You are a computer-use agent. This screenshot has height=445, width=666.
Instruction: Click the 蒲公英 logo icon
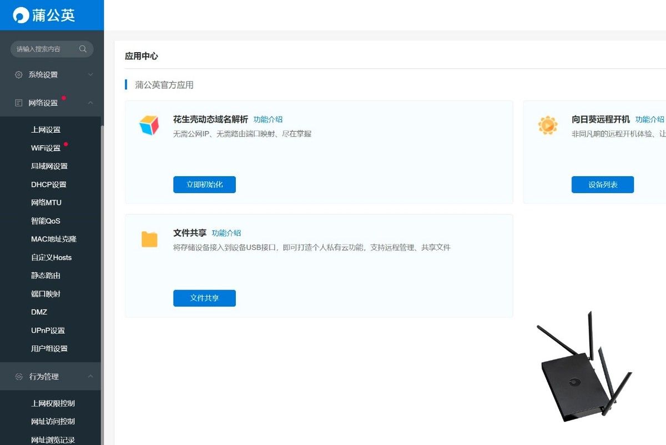(x=21, y=15)
